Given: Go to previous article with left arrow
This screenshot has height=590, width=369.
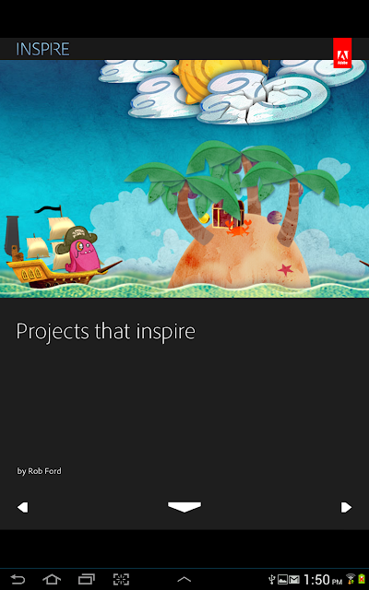Looking at the screenshot, I should (22, 507).
